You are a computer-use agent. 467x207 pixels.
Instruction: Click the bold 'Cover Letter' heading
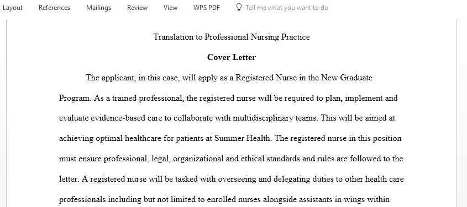[x=232, y=57]
